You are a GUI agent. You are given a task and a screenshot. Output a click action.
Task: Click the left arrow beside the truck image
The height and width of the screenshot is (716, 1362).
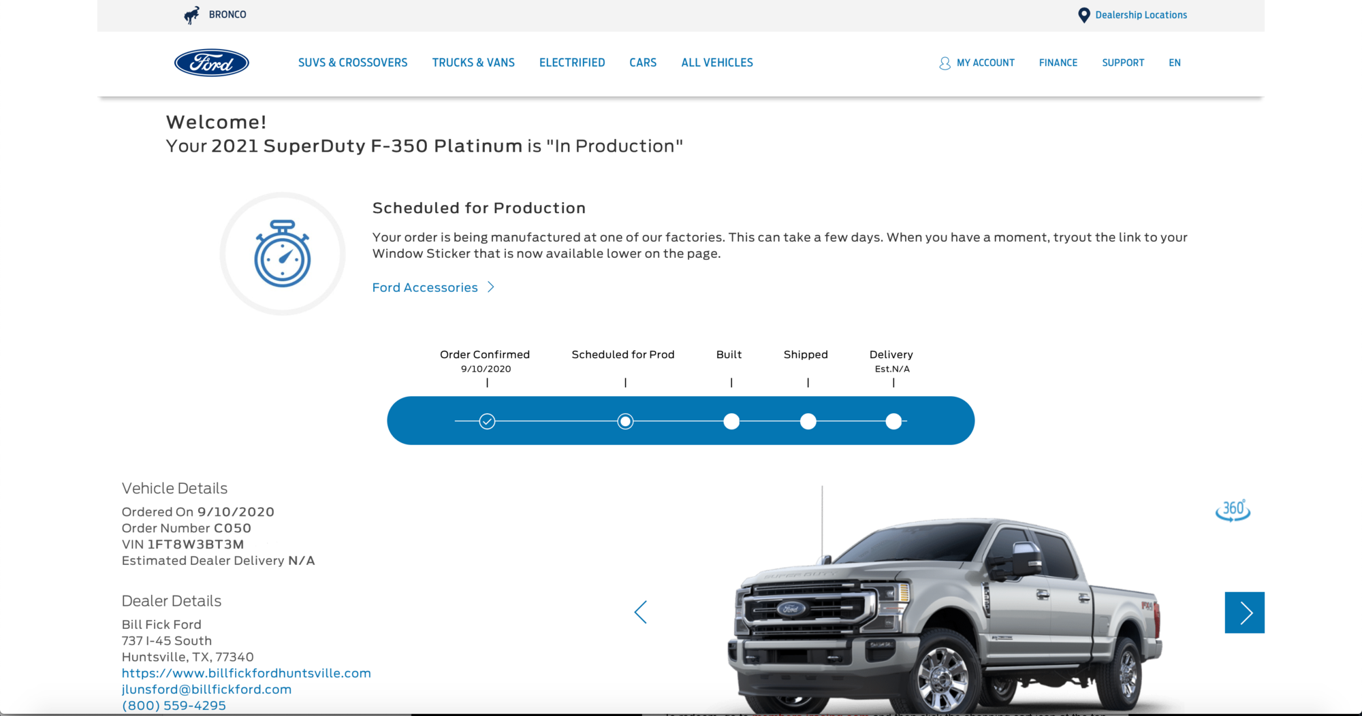pos(641,611)
